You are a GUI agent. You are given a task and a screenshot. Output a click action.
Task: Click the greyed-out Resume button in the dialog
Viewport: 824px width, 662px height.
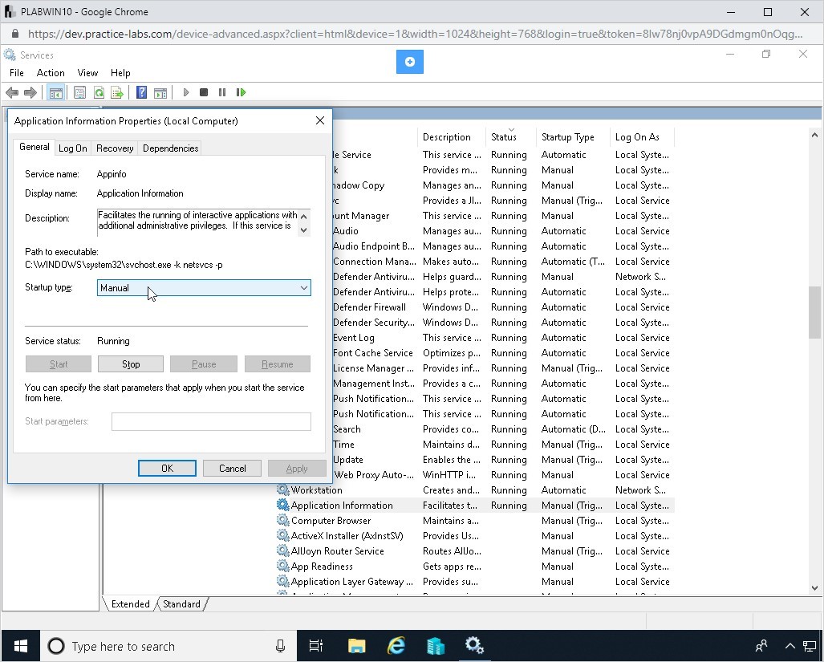pyautogui.click(x=278, y=364)
